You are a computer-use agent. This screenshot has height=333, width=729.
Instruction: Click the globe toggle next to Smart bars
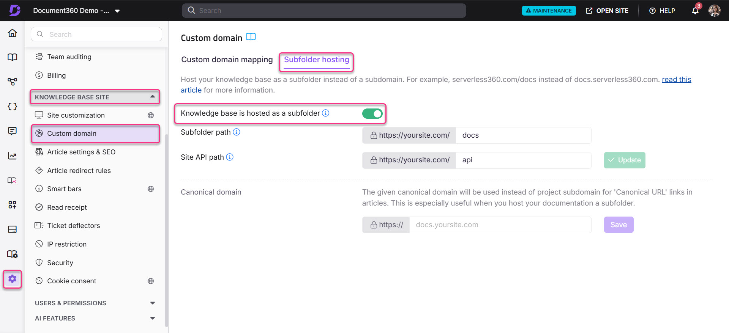point(151,188)
